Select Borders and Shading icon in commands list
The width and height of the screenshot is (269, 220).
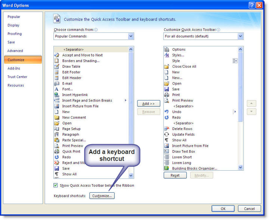(57, 61)
